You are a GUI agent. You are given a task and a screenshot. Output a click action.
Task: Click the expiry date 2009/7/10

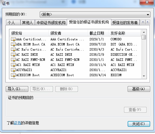[x=98, y=44]
